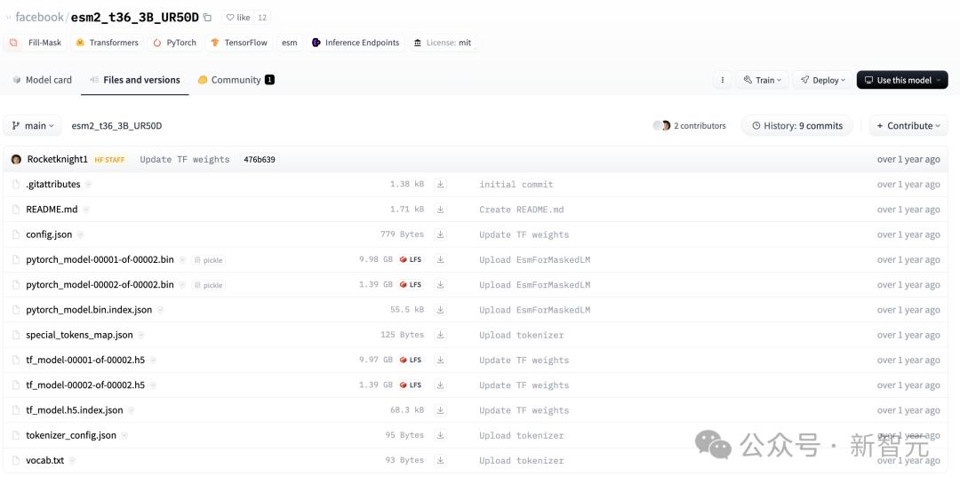Switch to the Model card tab
The height and width of the screenshot is (484, 960).
tap(42, 80)
